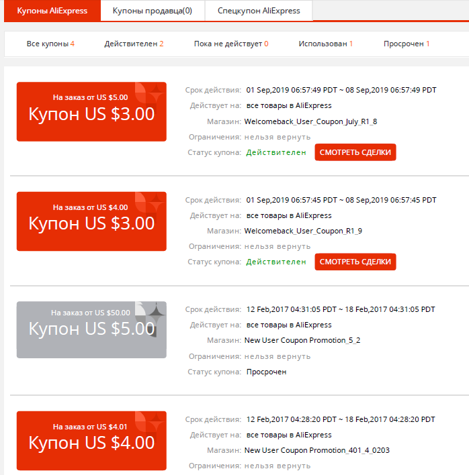This screenshot has height=475, width=469.
Task: Show Использован 1 coupons
Action: [325, 44]
